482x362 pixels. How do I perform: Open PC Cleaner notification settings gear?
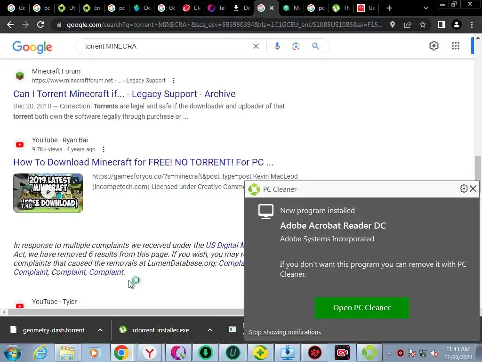point(464,189)
